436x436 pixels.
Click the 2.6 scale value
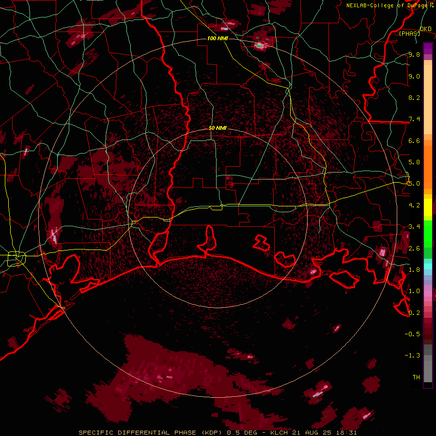(414, 248)
